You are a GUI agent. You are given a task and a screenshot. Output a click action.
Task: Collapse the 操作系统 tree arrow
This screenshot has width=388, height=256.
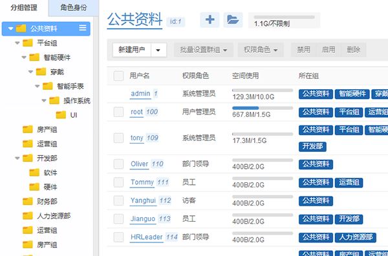pos(44,101)
